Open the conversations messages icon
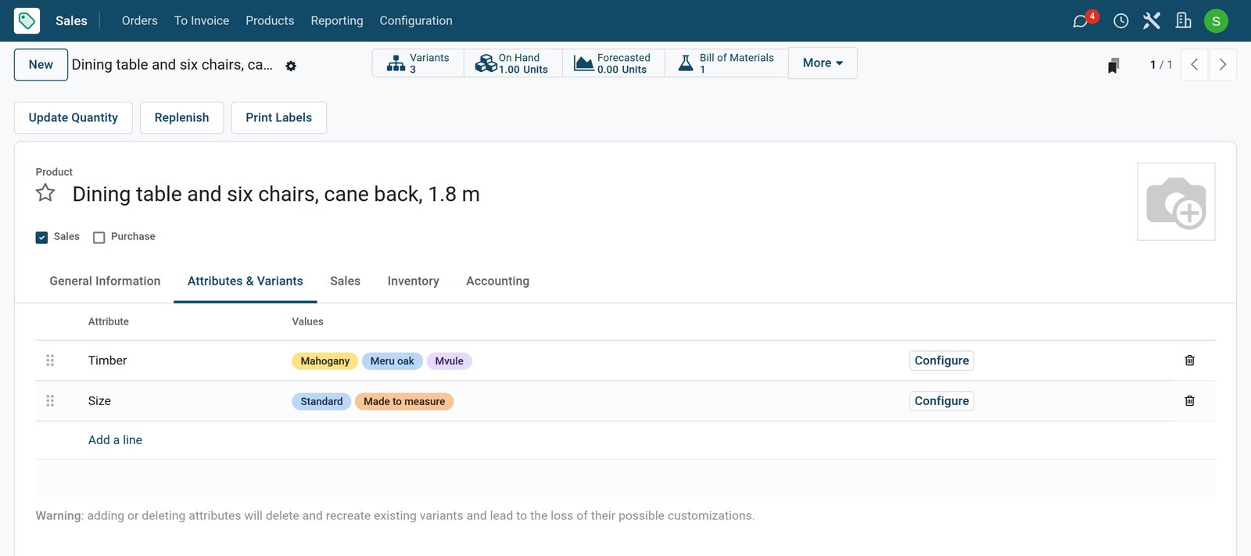The width and height of the screenshot is (1251, 556). click(1081, 21)
